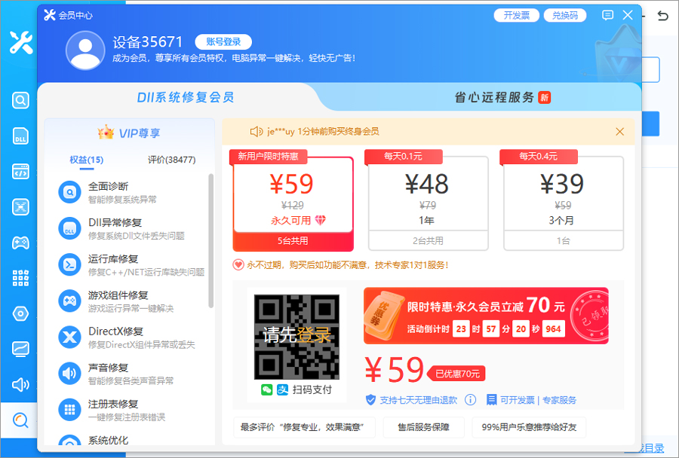
Task: Click the Alipay icon
Action: tap(283, 389)
